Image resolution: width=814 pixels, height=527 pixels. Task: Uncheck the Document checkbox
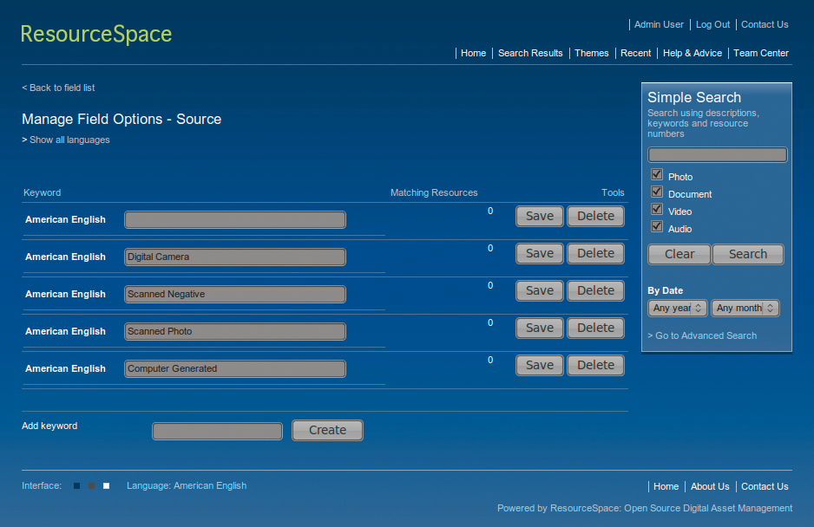(x=657, y=192)
